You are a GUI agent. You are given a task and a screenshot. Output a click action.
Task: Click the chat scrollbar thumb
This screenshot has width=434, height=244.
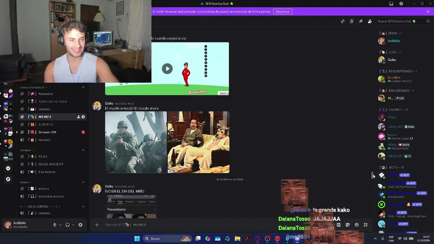click(x=372, y=175)
